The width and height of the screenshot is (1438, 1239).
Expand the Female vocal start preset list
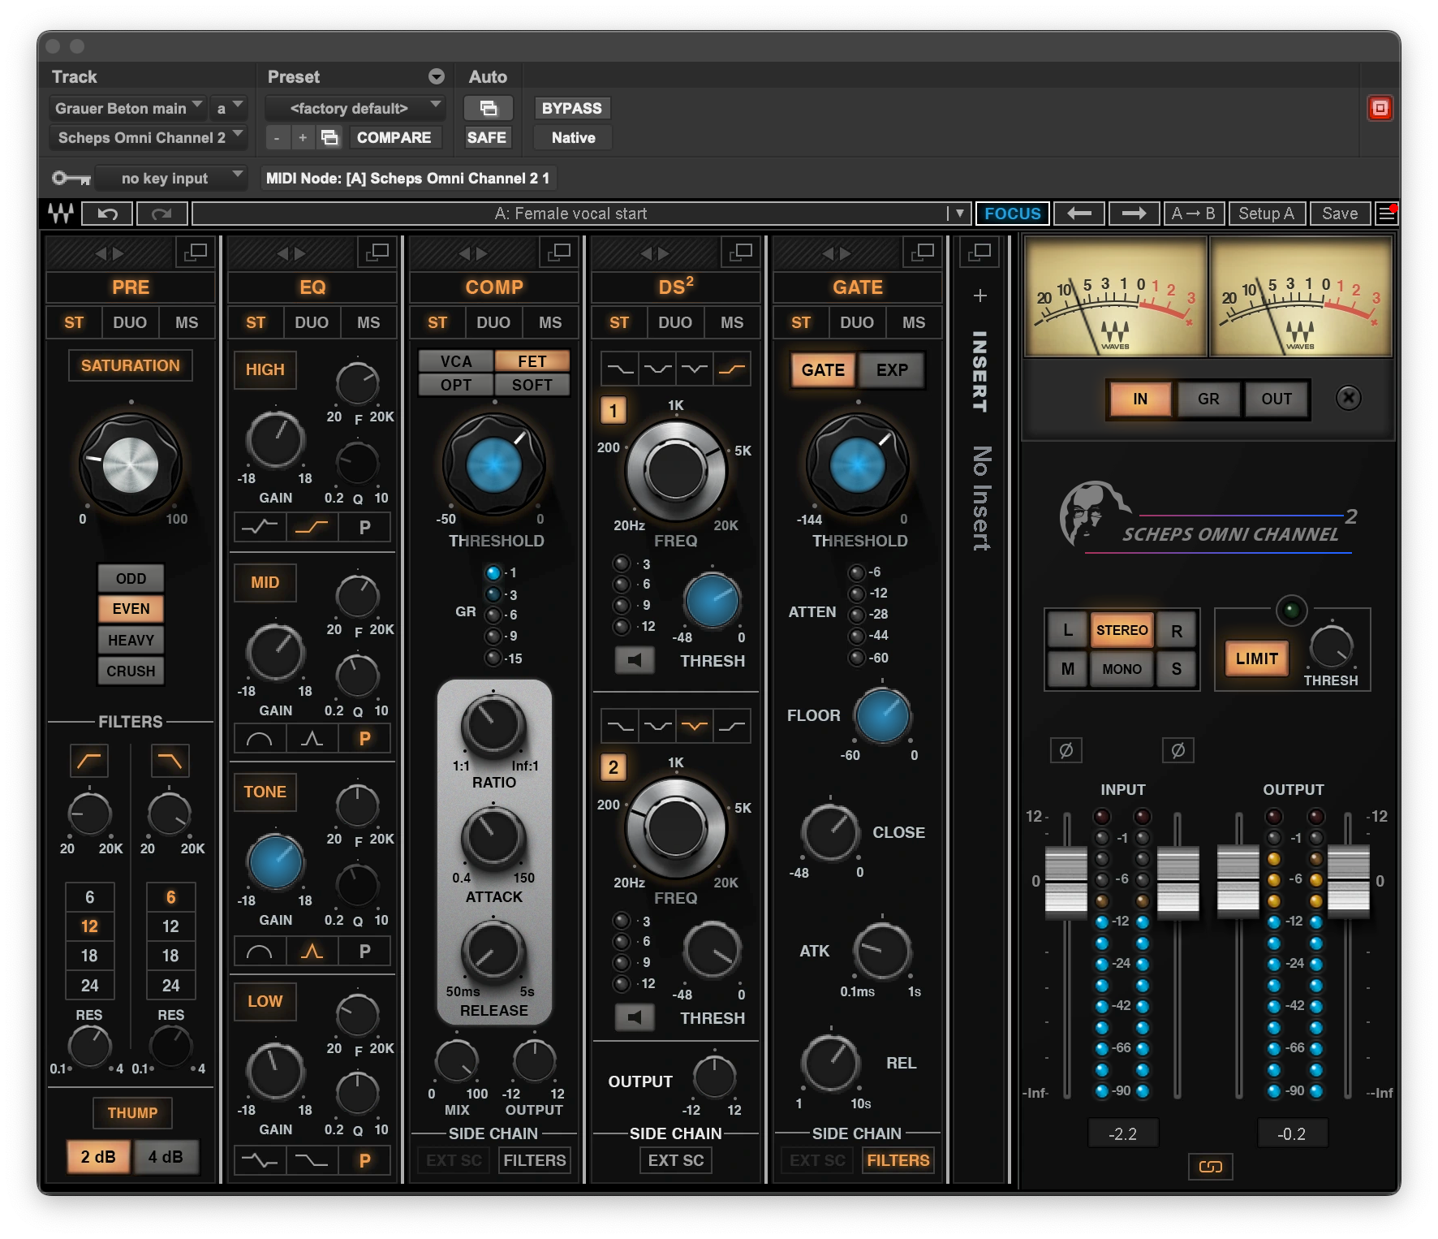click(x=959, y=214)
